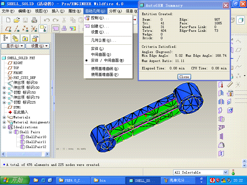Toggle annotation element display icon
The image size is (247, 185).
(x=43, y=29)
